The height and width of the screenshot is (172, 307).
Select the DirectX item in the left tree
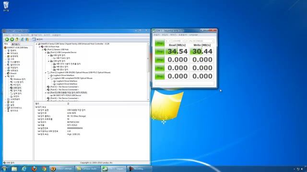coord(13,73)
